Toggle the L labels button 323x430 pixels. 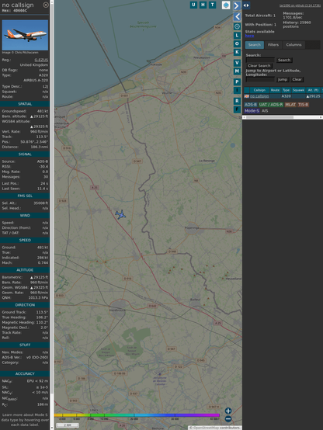(237, 35)
